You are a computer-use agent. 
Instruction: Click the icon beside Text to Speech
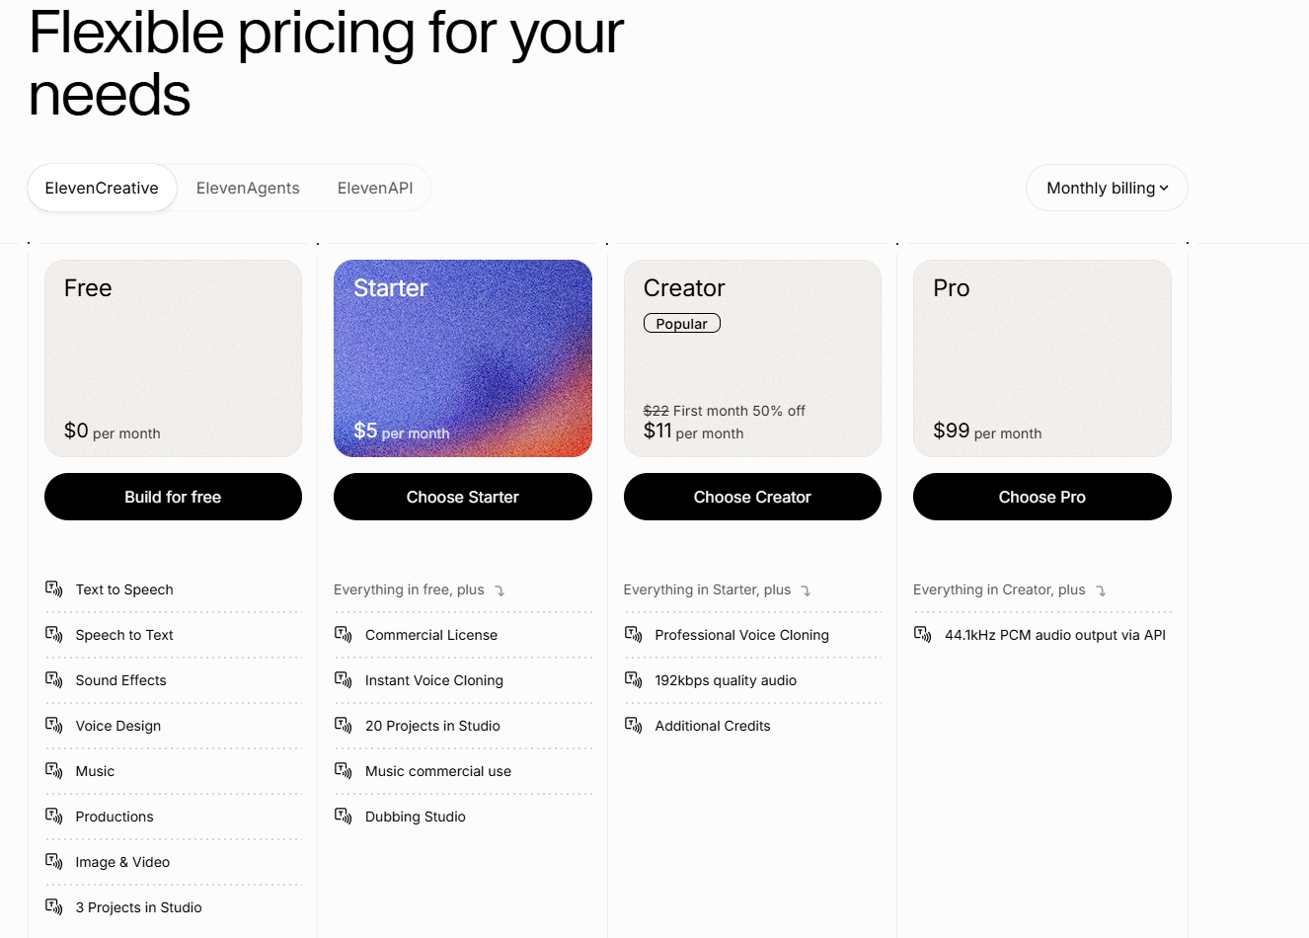(54, 589)
